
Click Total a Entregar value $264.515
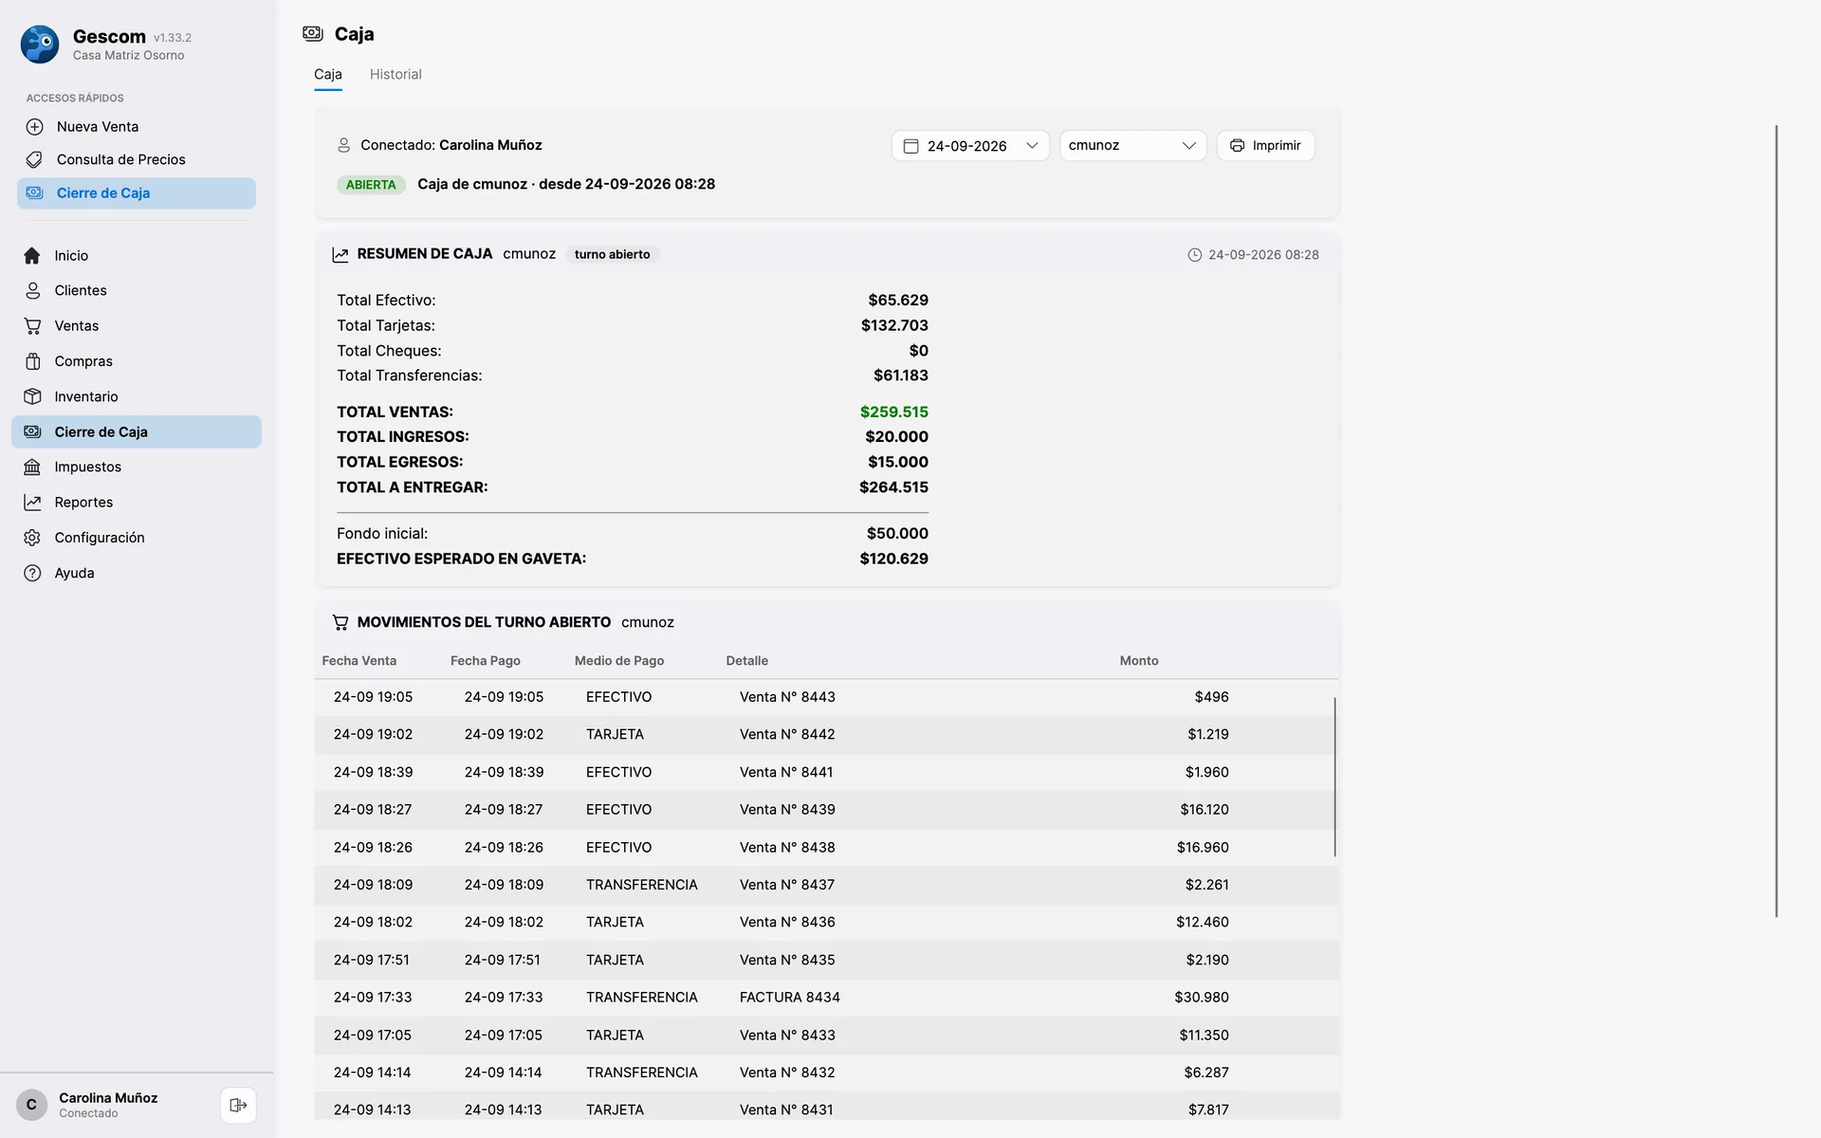[x=893, y=487]
